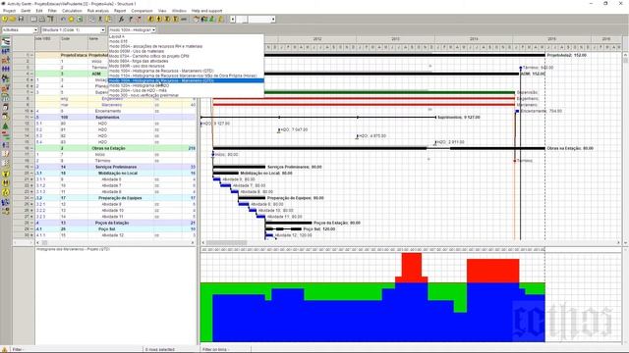Screen dimensions: 629x353
Task: Select modo 090R - uso dos recursos
Action: click(186, 66)
